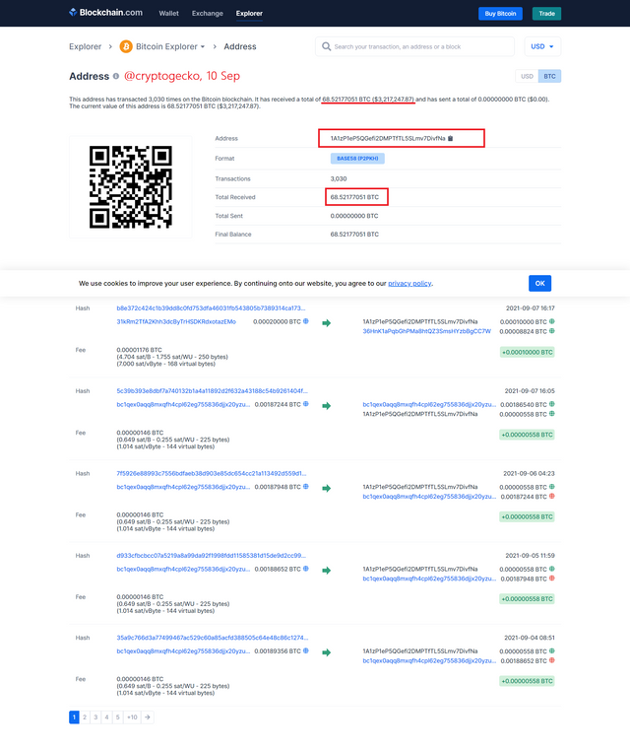Screen dimensions: 630x750
Task: Open transaction hash 35a9c766d3a77499467ac52...
Action: pos(212,638)
